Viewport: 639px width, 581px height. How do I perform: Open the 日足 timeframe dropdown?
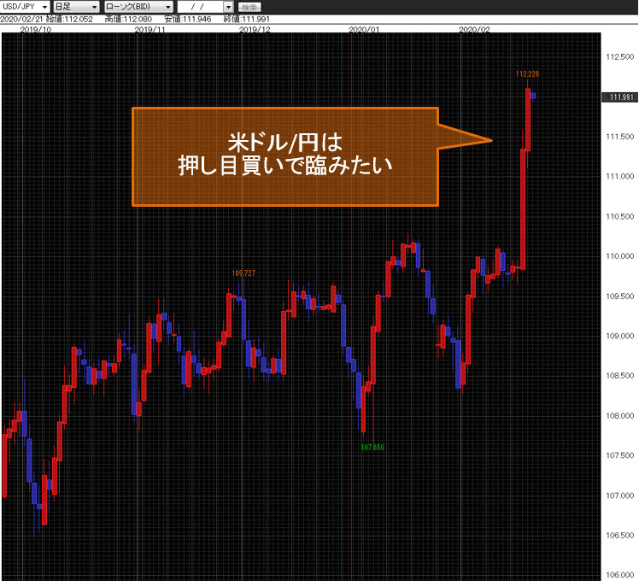(76, 7)
